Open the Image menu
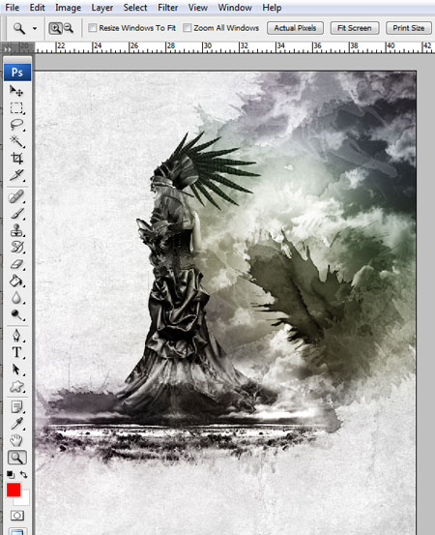Viewport: 435px width, 535px height. (68, 8)
